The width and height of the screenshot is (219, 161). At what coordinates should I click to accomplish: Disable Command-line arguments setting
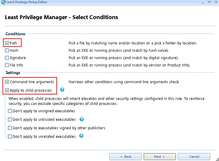[x=7, y=82]
